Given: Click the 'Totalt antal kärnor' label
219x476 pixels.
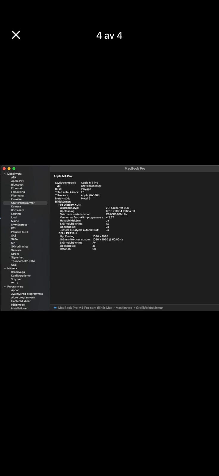Looking at the screenshot, I should (67, 192).
